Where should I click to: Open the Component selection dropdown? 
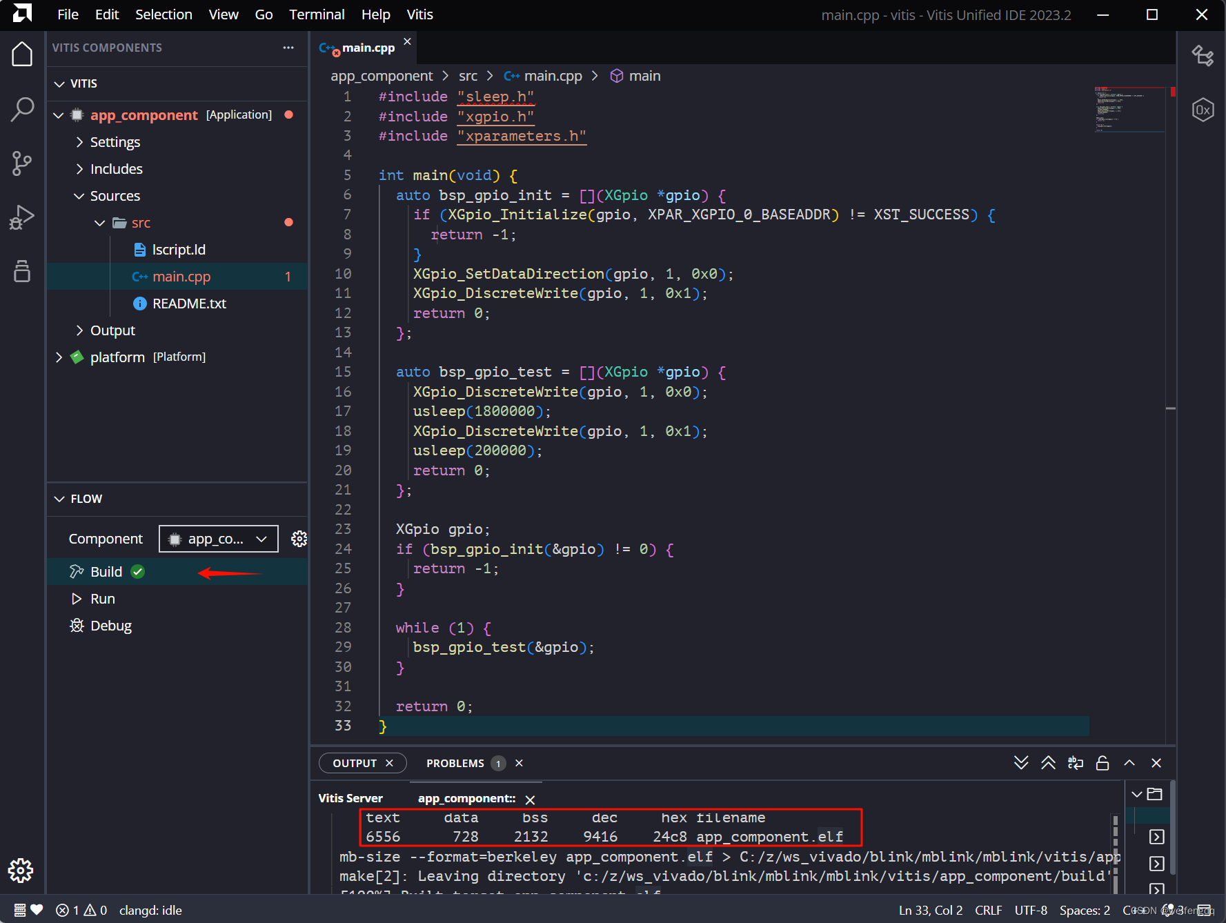tap(219, 539)
